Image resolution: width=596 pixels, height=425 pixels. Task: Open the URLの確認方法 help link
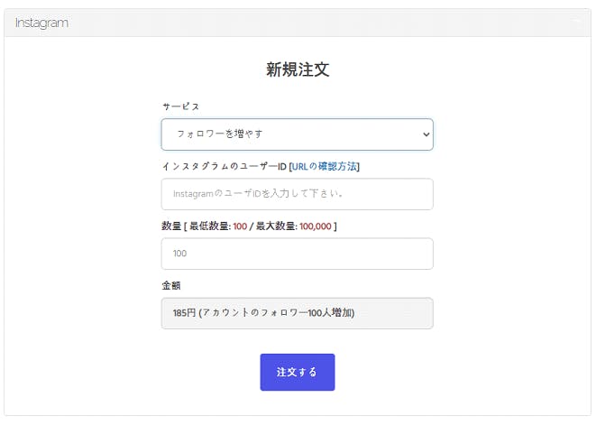tap(326, 166)
